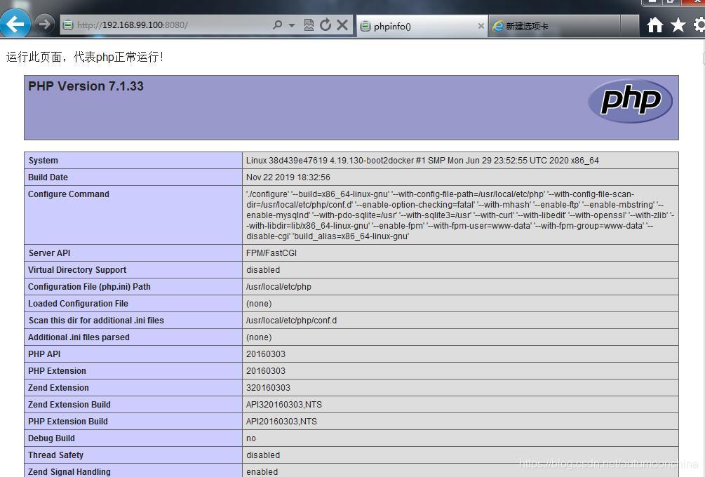Viewport: 705px width, 477px height.
Task: Click the PHP Extension Build label
Action: point(67,422)
